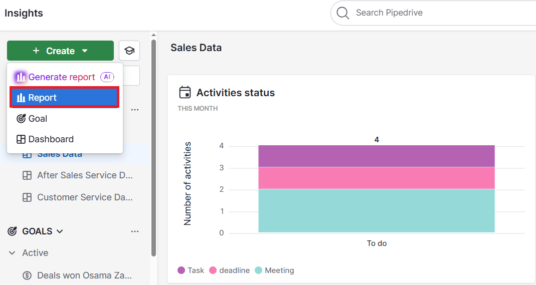
Task: Click the grid icon beside Dashboard
Action: [21, 139]
